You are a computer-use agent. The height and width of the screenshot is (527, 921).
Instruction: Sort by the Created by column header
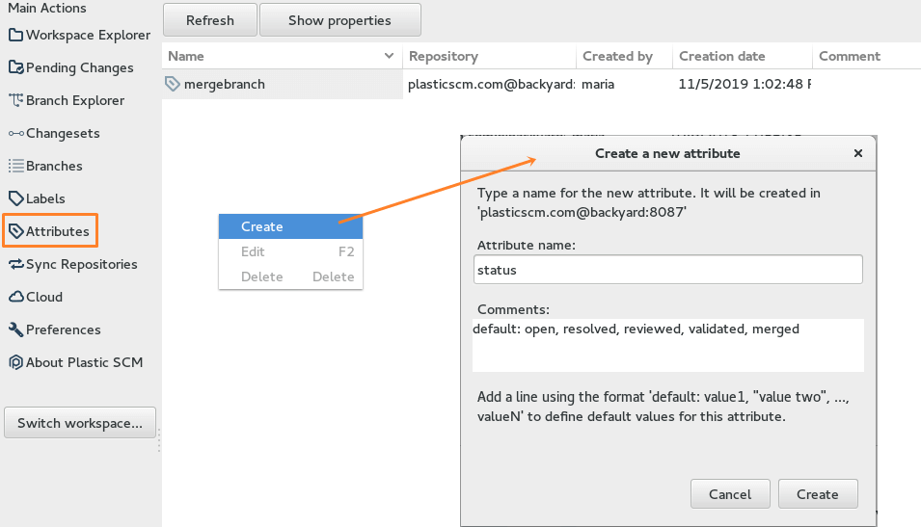click(x=624, y=56)
